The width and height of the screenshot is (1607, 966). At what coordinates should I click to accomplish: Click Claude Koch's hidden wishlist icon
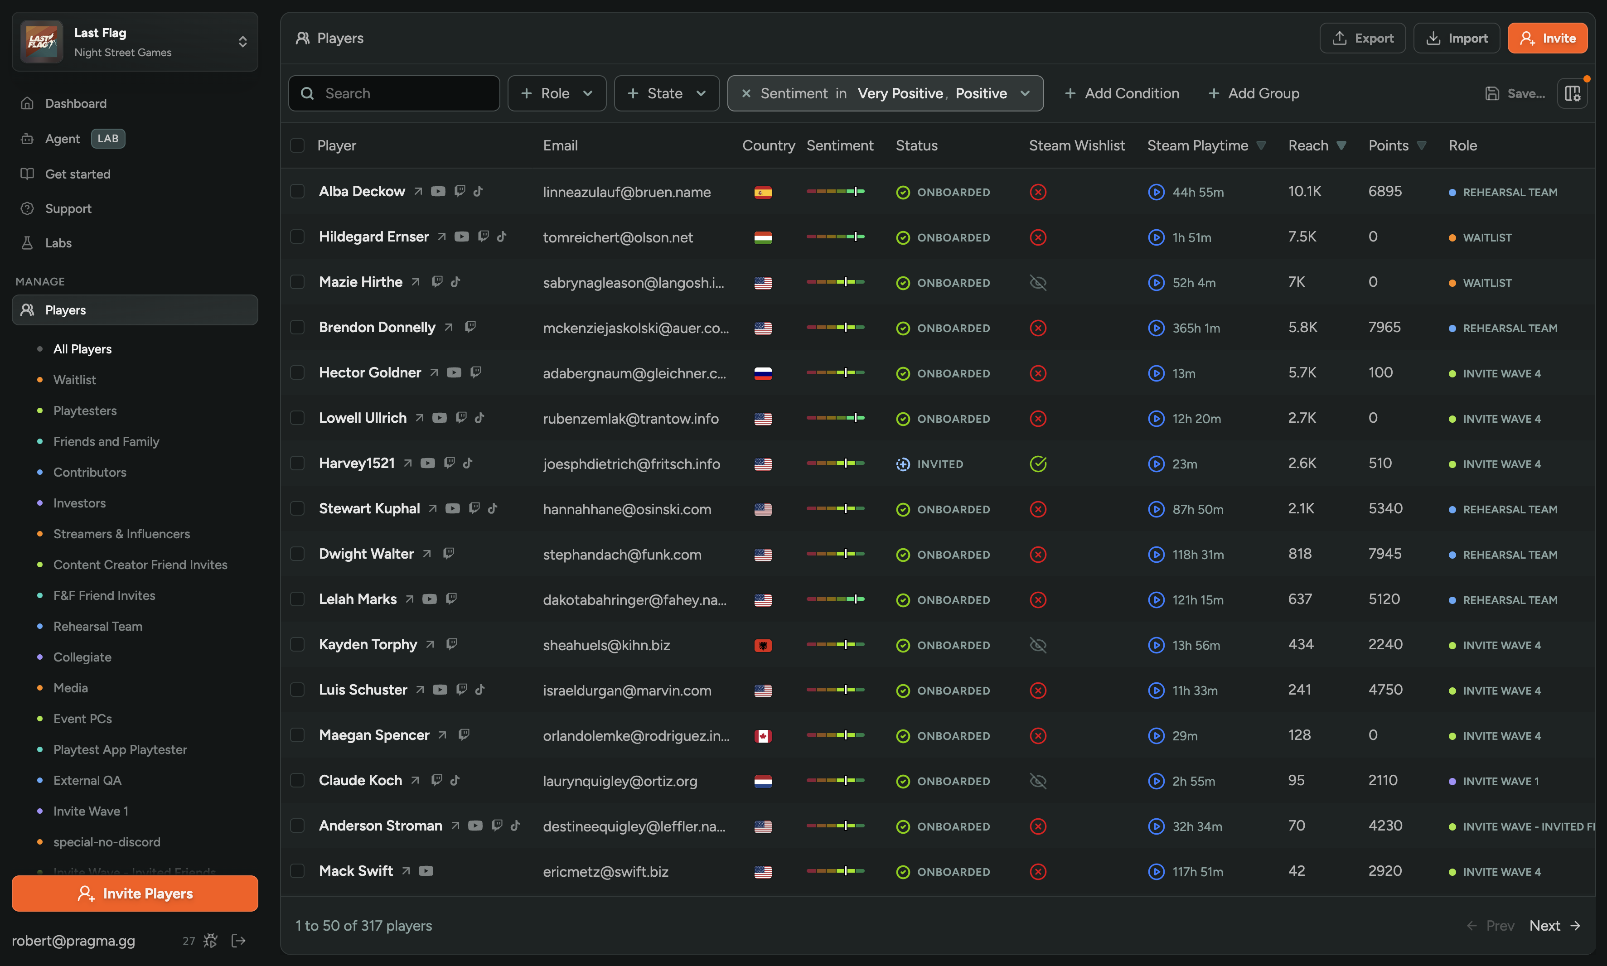click(x=1038, y=781)
